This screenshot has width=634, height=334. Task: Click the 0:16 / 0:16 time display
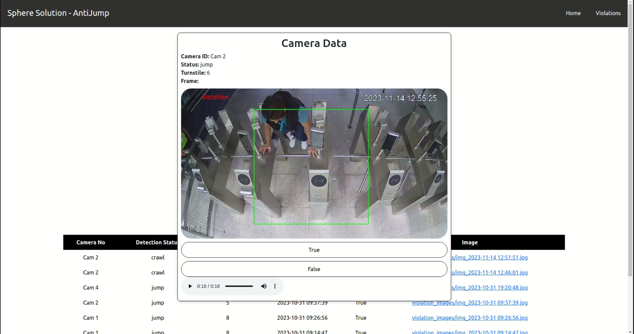[x=208, y=286]
